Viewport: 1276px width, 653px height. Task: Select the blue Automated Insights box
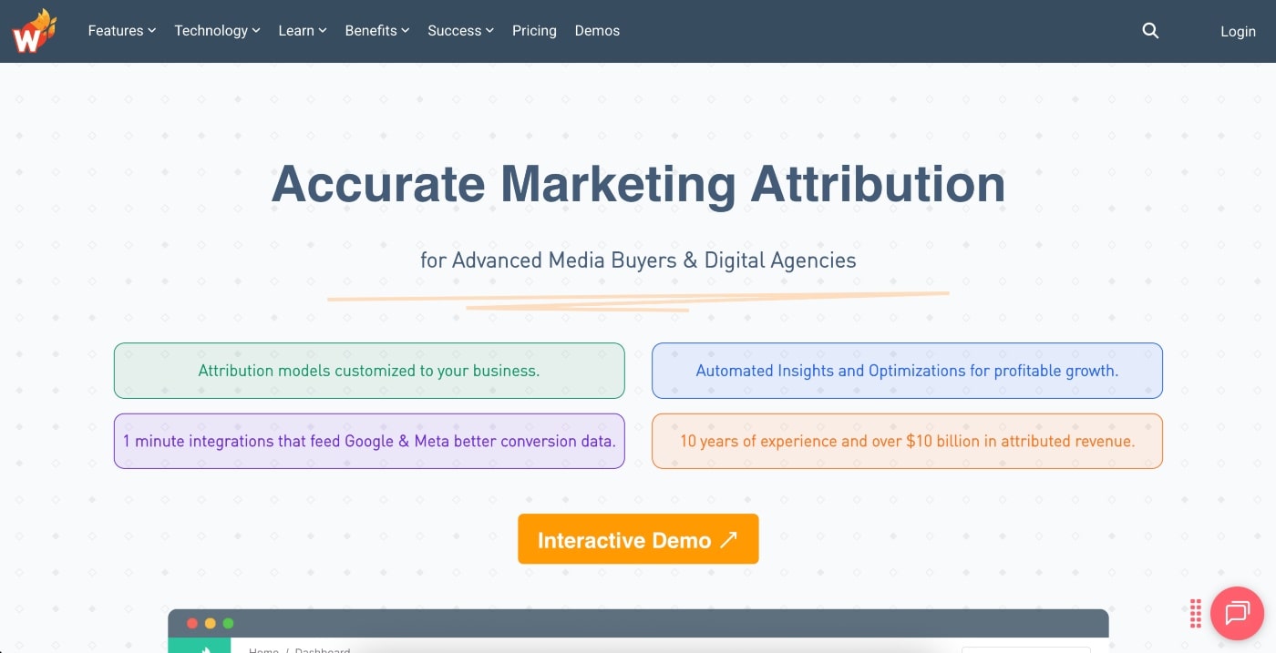tap(907, 371)
